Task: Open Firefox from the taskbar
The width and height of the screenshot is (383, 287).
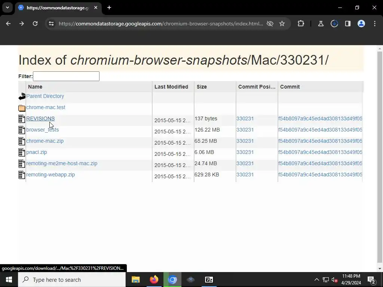Action: click(x=154, y=280)
